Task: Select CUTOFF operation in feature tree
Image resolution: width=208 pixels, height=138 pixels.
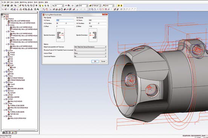Action: point(13,93)
